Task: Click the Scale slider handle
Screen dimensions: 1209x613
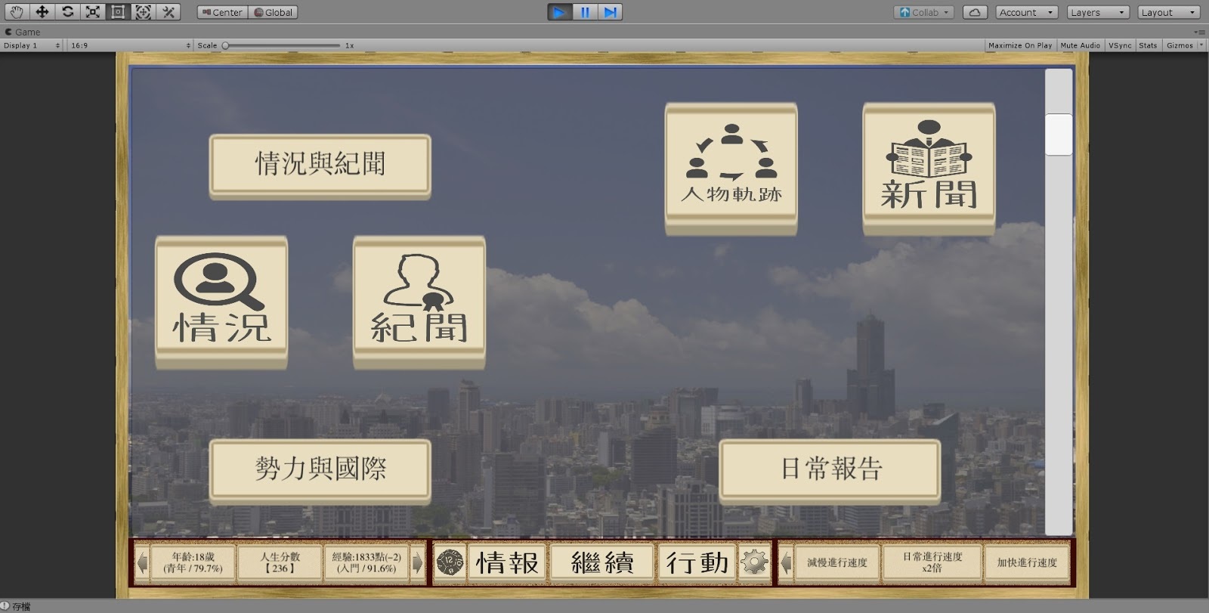Action: [225, 45]
